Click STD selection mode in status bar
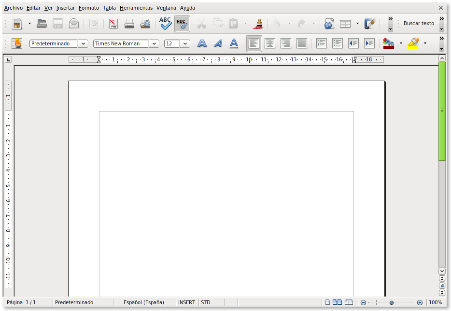This screenshot has height=311, width=451. pos(206,302)
